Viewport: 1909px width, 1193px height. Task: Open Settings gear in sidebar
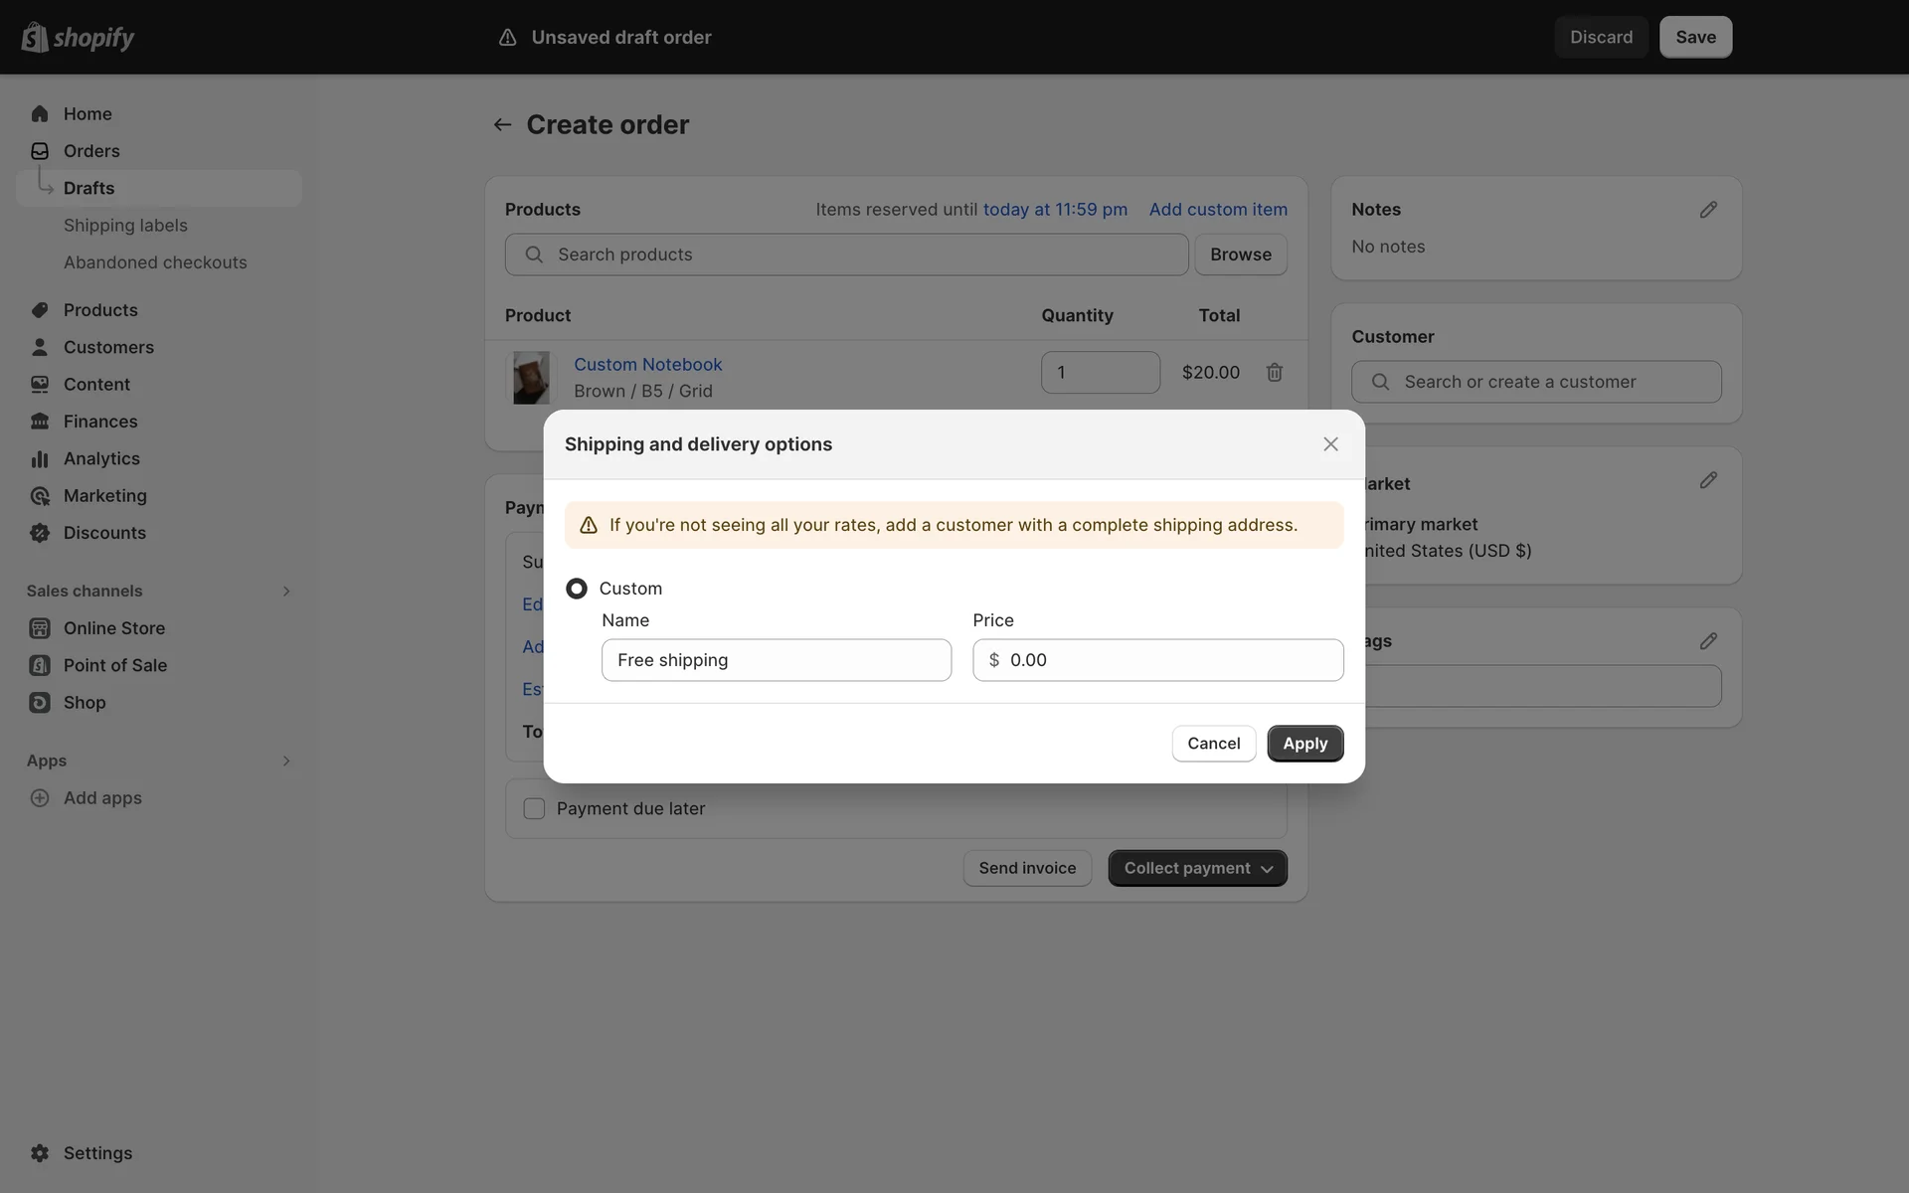point(40,1153)
